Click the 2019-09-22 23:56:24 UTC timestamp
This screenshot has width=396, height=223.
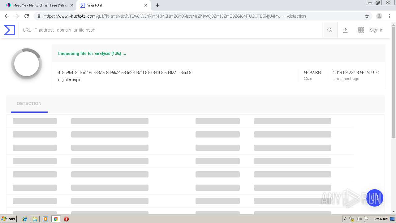tap(356, 72)
